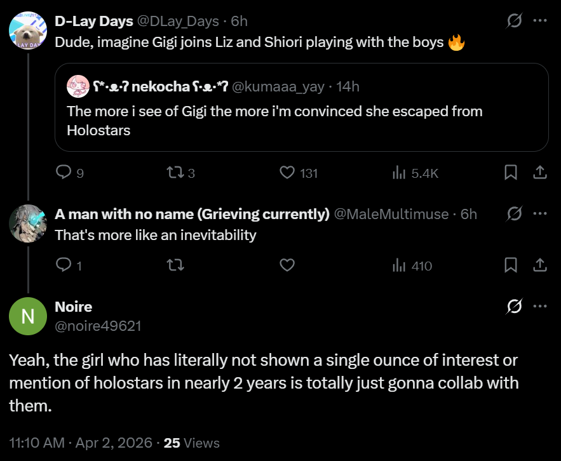
Task: Open D-Lay Days profile avatar
Action: point(28,30)
